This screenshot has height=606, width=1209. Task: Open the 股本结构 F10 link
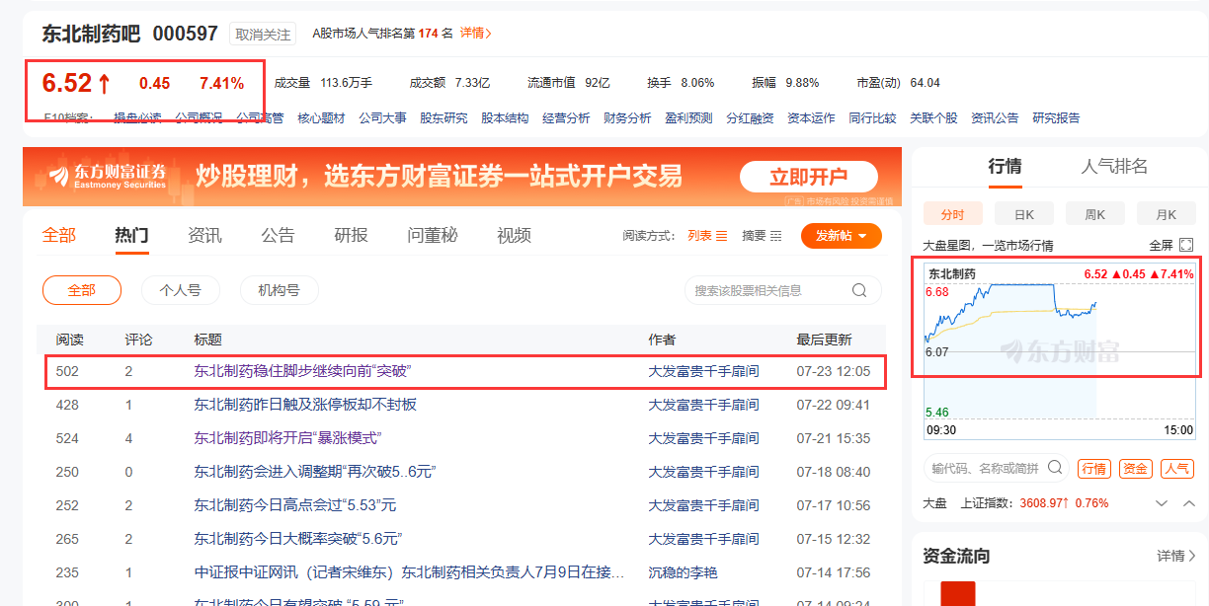coord(505,118)
